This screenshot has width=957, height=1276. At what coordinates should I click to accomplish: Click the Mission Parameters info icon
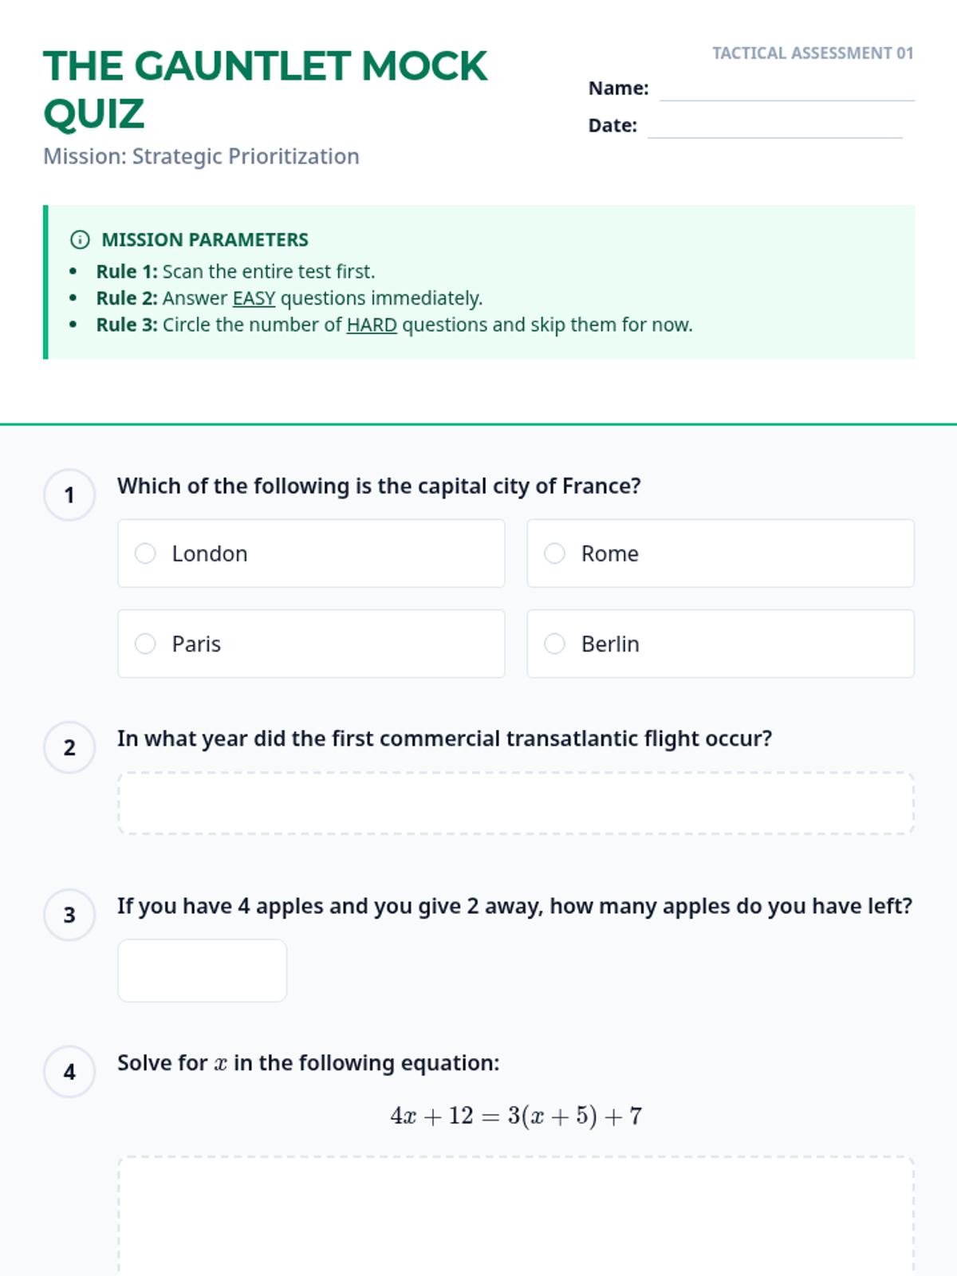click(x=80, y=239)
